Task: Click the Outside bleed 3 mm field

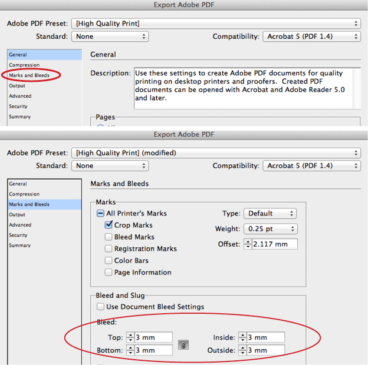Action: click(266, 350)
